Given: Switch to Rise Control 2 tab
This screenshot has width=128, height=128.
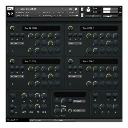Looking at the screenshot, I should pos(41,120).
